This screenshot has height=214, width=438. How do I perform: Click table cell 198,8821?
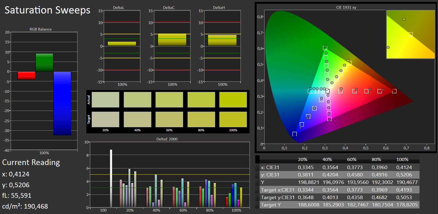coord(309,182)
